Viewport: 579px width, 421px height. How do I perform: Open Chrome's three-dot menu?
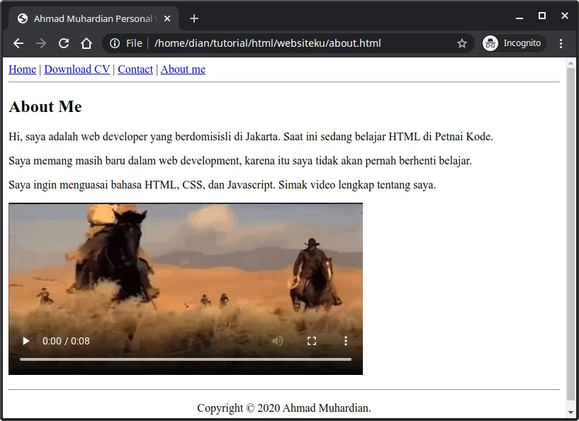tap(561, 43)
